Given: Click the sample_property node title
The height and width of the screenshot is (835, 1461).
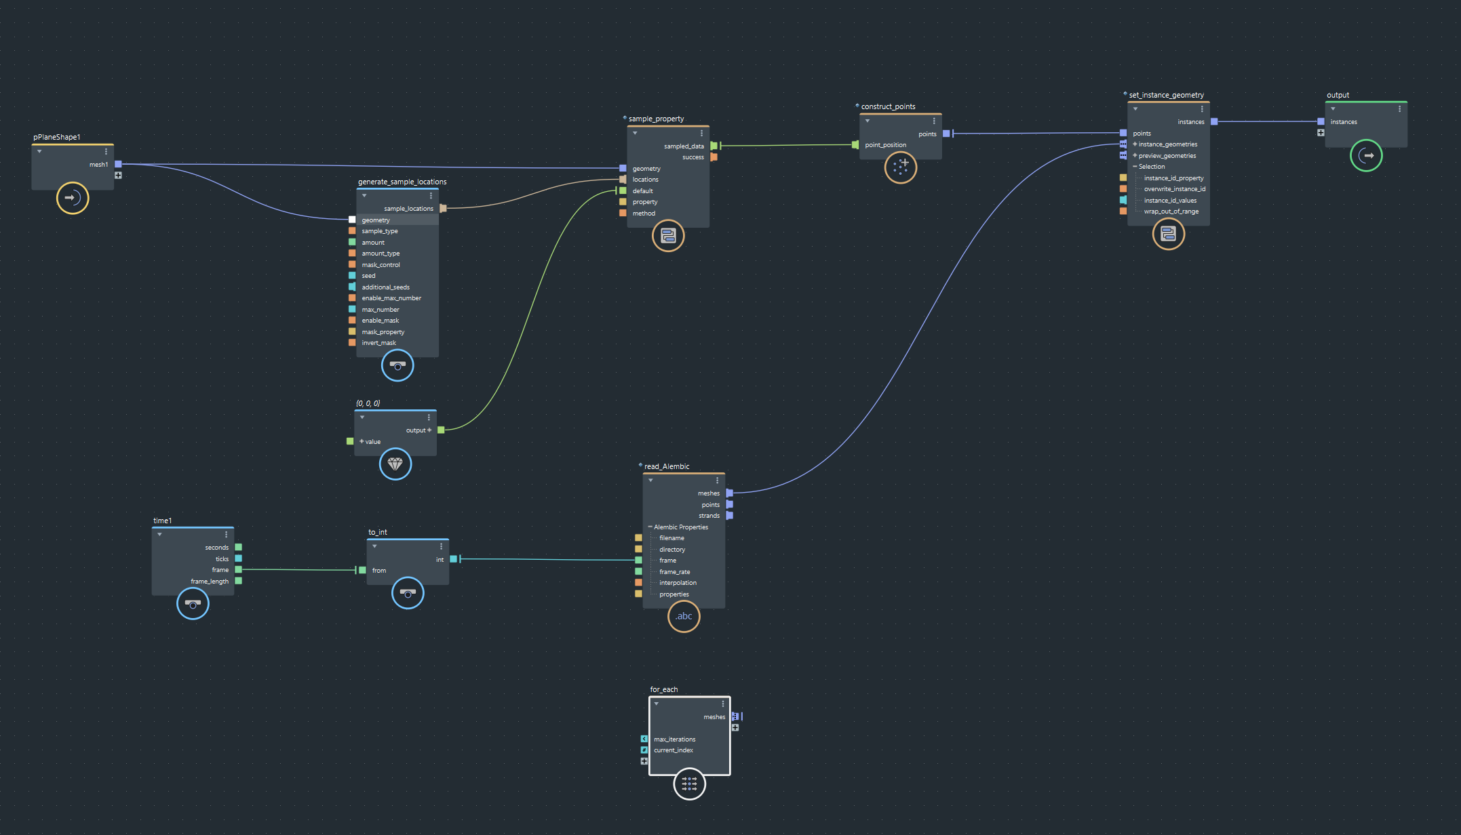Looking at the screenshot, I should tap(656, 119).
